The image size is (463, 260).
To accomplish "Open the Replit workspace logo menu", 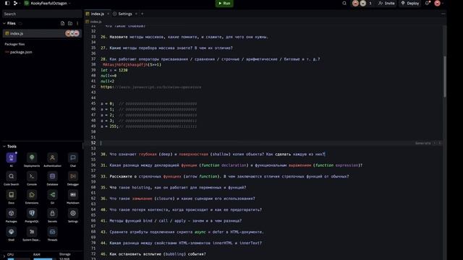I will coord(16,3).
